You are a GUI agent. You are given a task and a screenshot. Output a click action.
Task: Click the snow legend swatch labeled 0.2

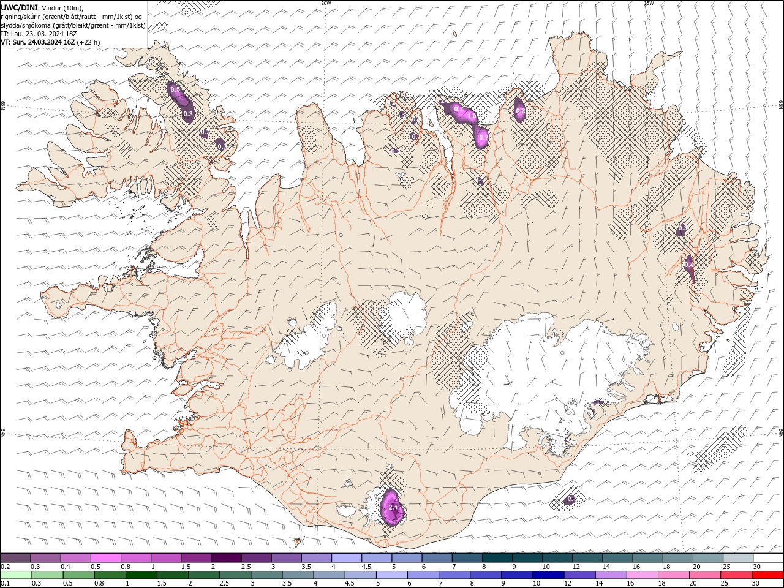click(16, 558)
